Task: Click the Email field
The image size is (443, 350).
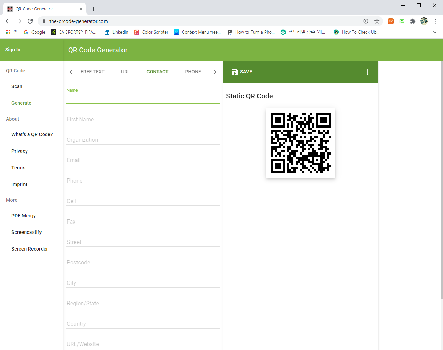Action: pos(143,160)
